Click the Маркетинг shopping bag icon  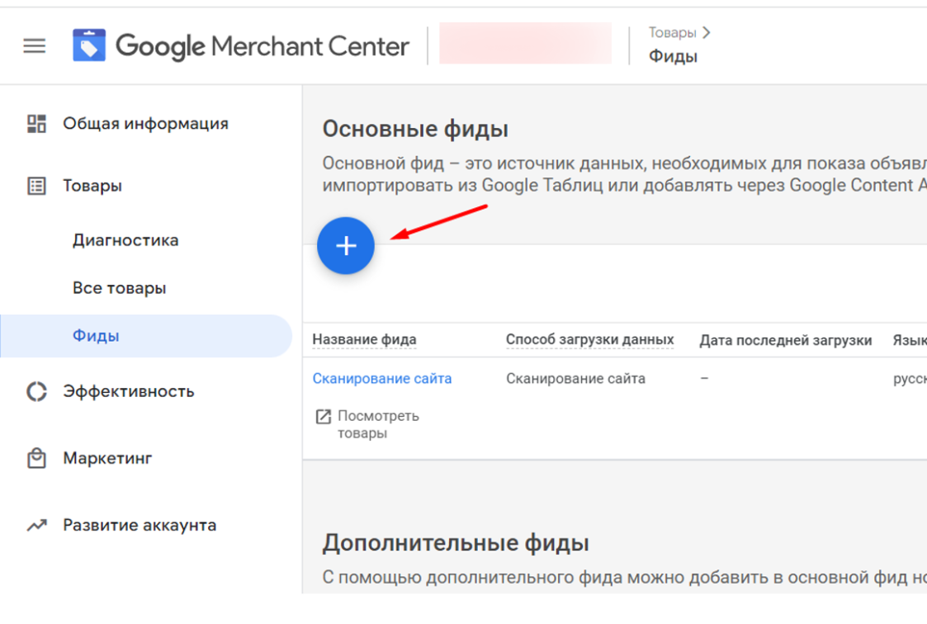tap(36, 458)
